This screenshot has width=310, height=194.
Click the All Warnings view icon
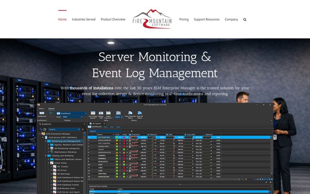(x=55, y=174)
